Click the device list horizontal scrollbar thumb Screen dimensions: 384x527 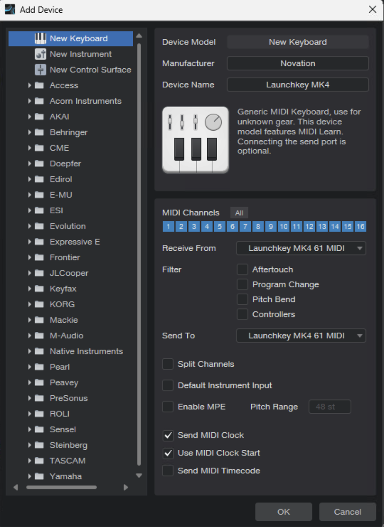point(62,487)
